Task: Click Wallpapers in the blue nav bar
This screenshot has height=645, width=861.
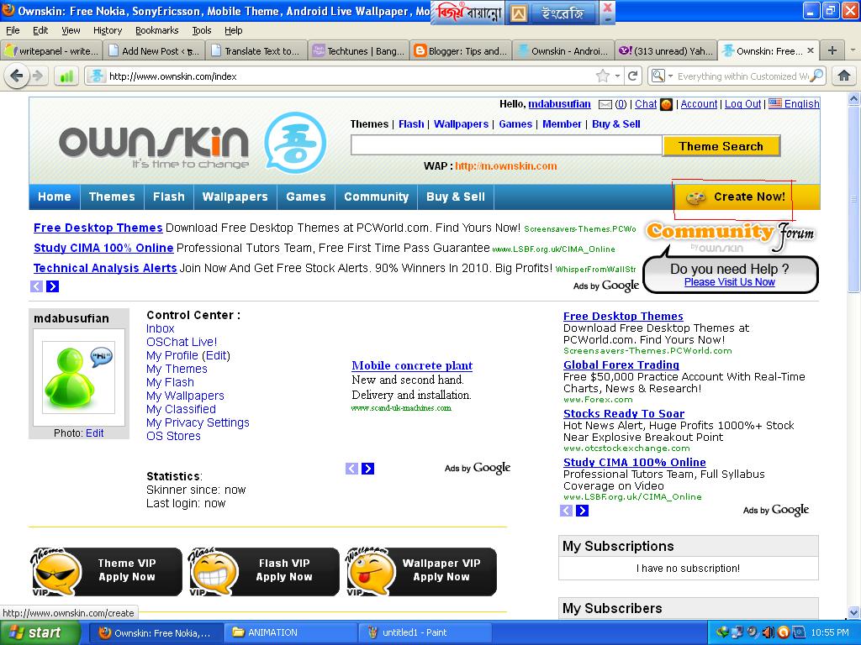Action: click(235, 197)
